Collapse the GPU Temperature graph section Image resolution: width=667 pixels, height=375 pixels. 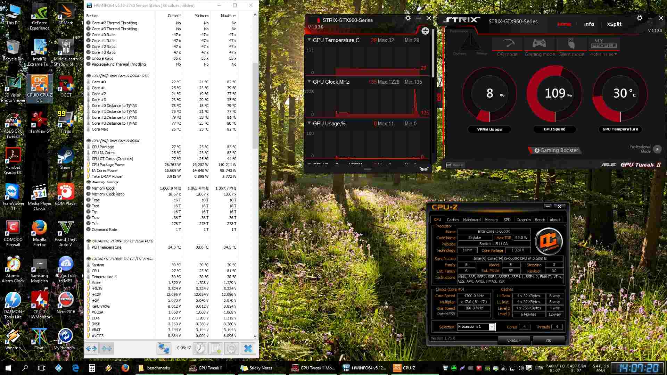[x=309, y=40]
